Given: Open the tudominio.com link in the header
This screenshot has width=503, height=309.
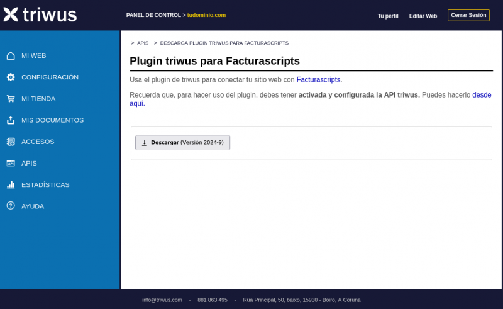Looking at the screenshot, I should tap(206, 15).
